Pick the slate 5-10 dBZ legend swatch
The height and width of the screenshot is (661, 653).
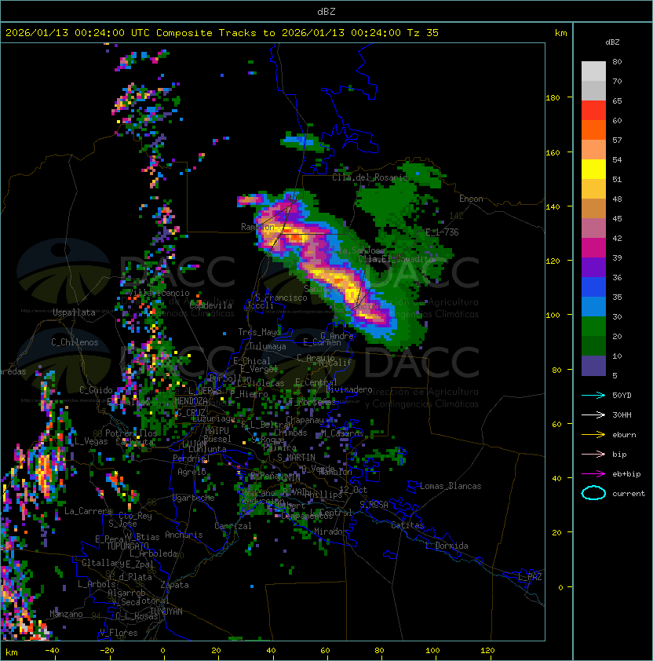[593, 366]
